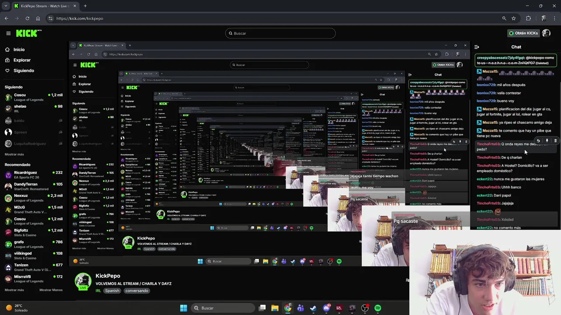Reply to the TinchoFrts03 message

pos(538,141)
